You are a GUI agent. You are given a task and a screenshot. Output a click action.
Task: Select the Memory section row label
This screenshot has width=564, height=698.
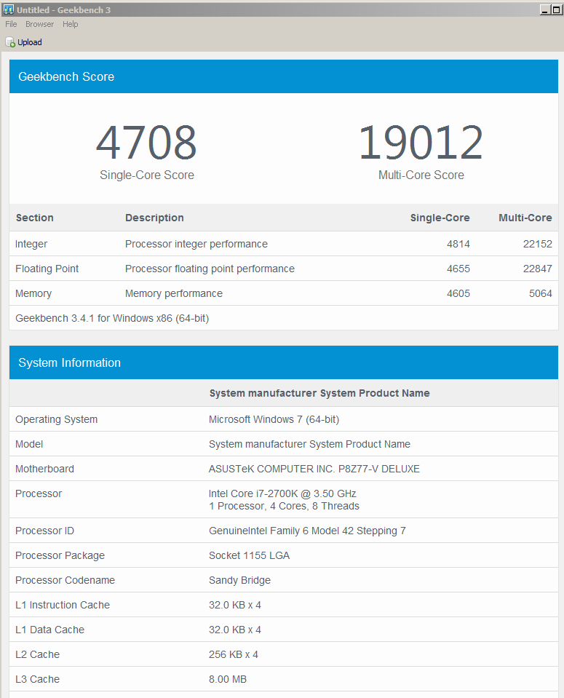[x=33, y=294]
